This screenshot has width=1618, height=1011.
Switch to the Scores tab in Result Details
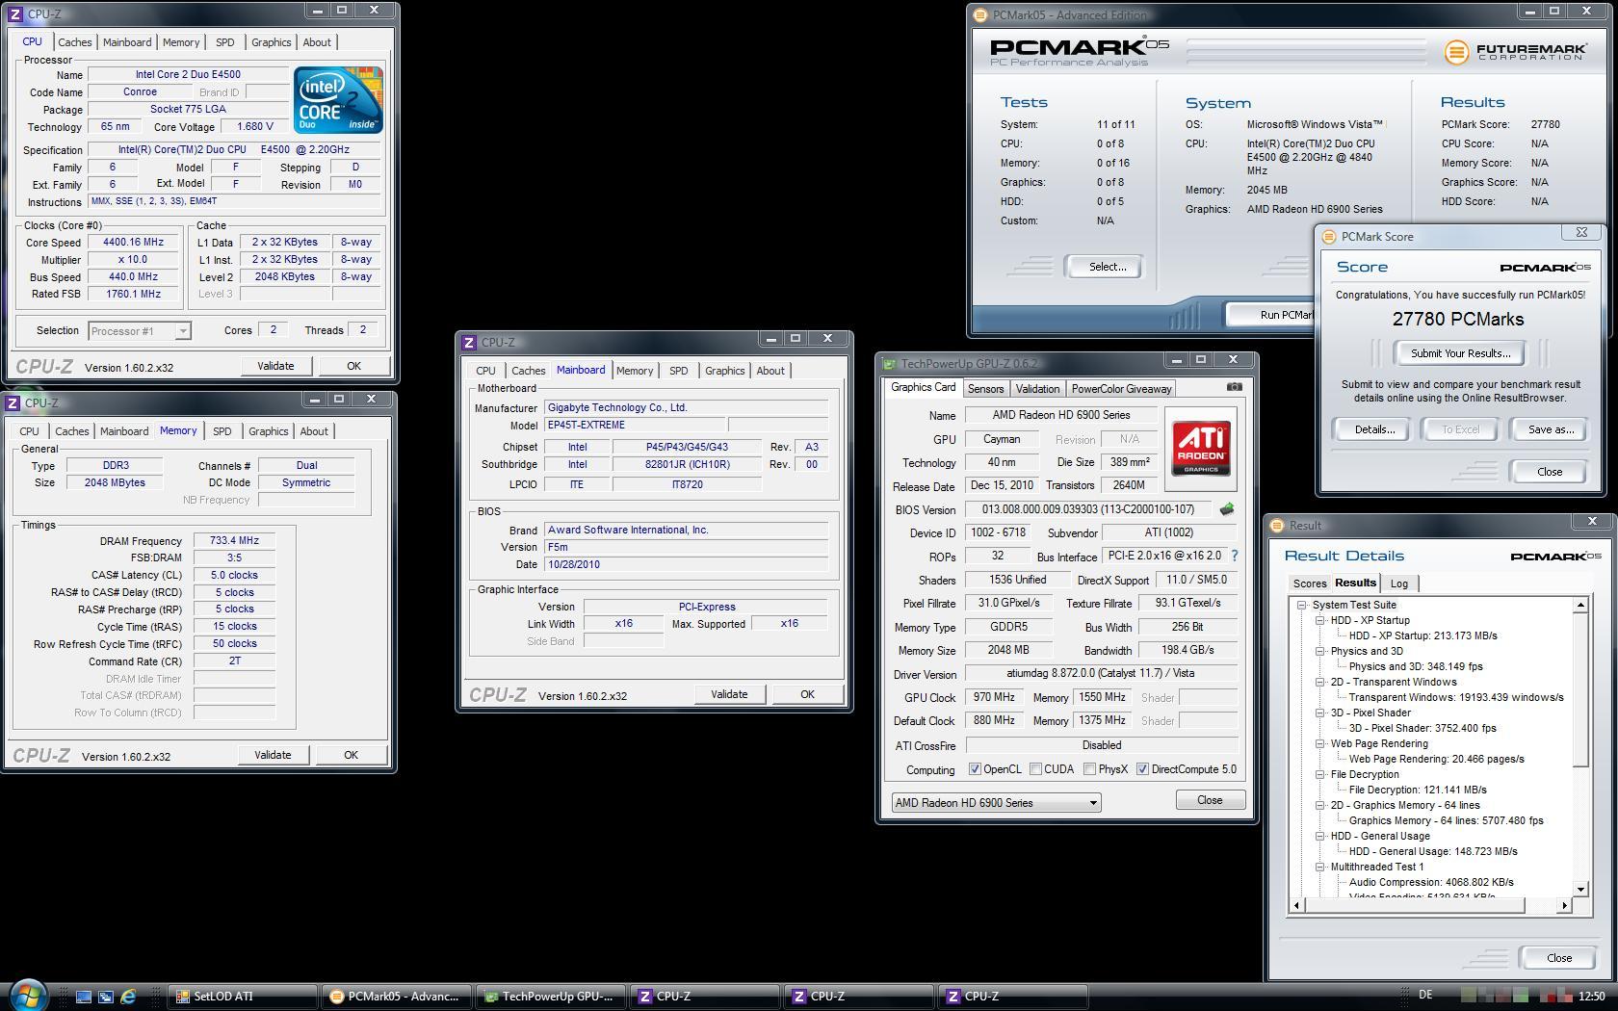click(x=1309, y=583)
